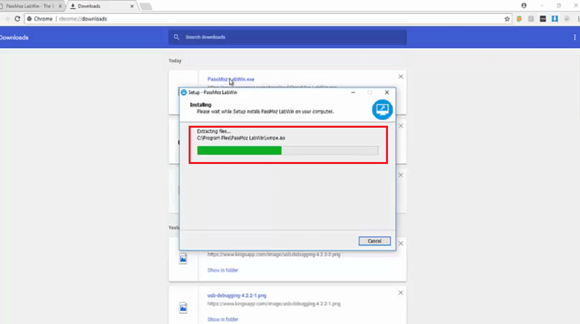Bookmark this page with the star icon
The image size is (580, 324).
point(507,19)
